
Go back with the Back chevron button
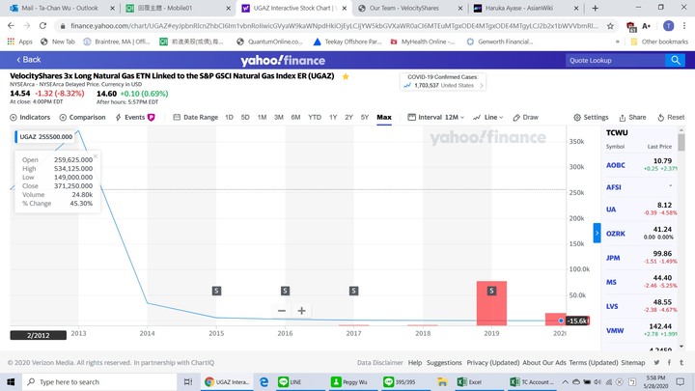point(28,60)
